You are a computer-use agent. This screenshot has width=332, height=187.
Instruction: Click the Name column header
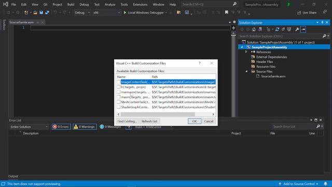(x=121, y=77)
